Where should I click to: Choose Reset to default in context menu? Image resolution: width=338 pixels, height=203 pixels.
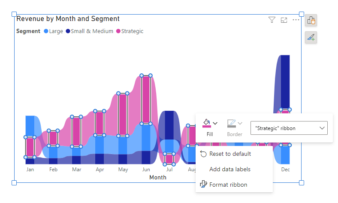234,154
